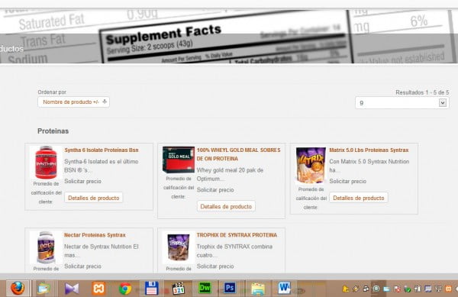Click the red Syntha-6 jar thumbnail
Viewport: 458px width, 297px height.
coord(46,163)
